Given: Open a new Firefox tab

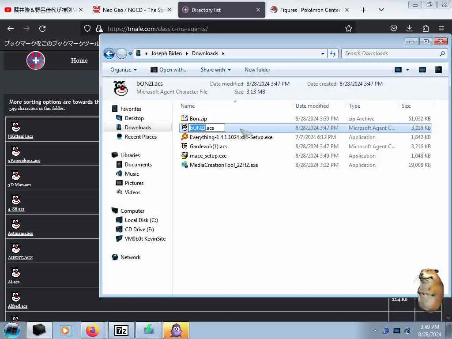Looking at the screenshot, I should tap(364, 10).
